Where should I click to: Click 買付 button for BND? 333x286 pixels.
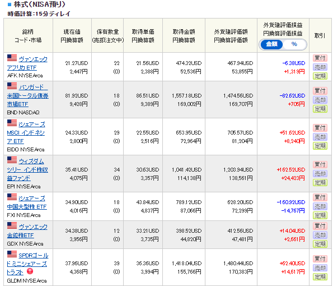click(320, 91)
